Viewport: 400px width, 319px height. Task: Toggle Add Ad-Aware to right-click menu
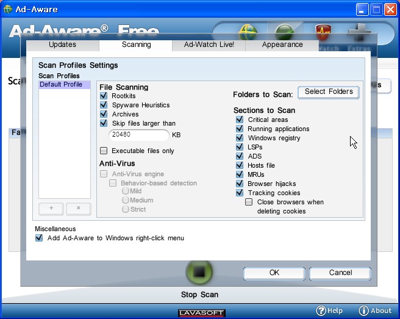point(39,238)
